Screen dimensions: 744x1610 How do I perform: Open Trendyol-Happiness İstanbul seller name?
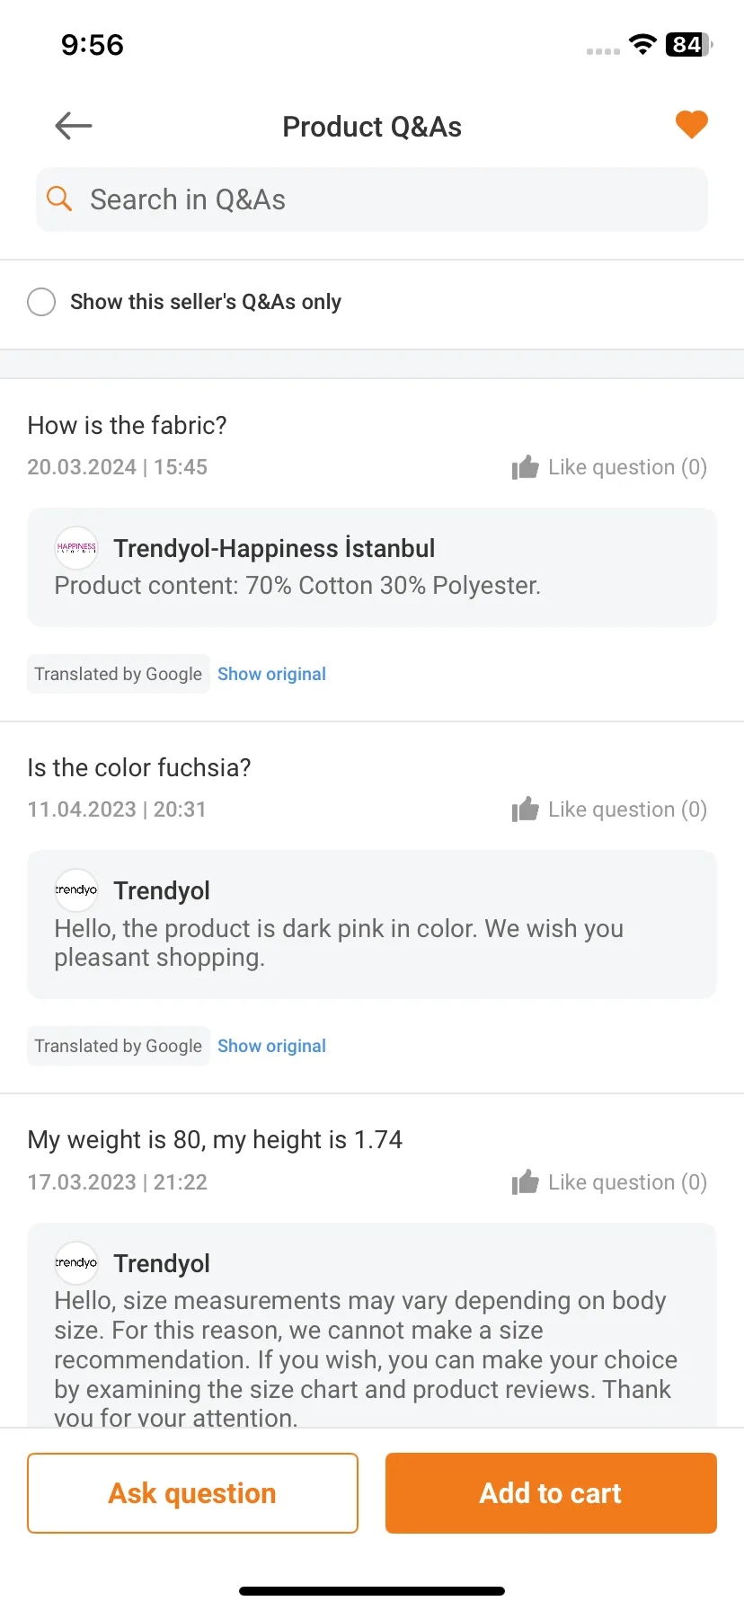click(x=274, y=548)
